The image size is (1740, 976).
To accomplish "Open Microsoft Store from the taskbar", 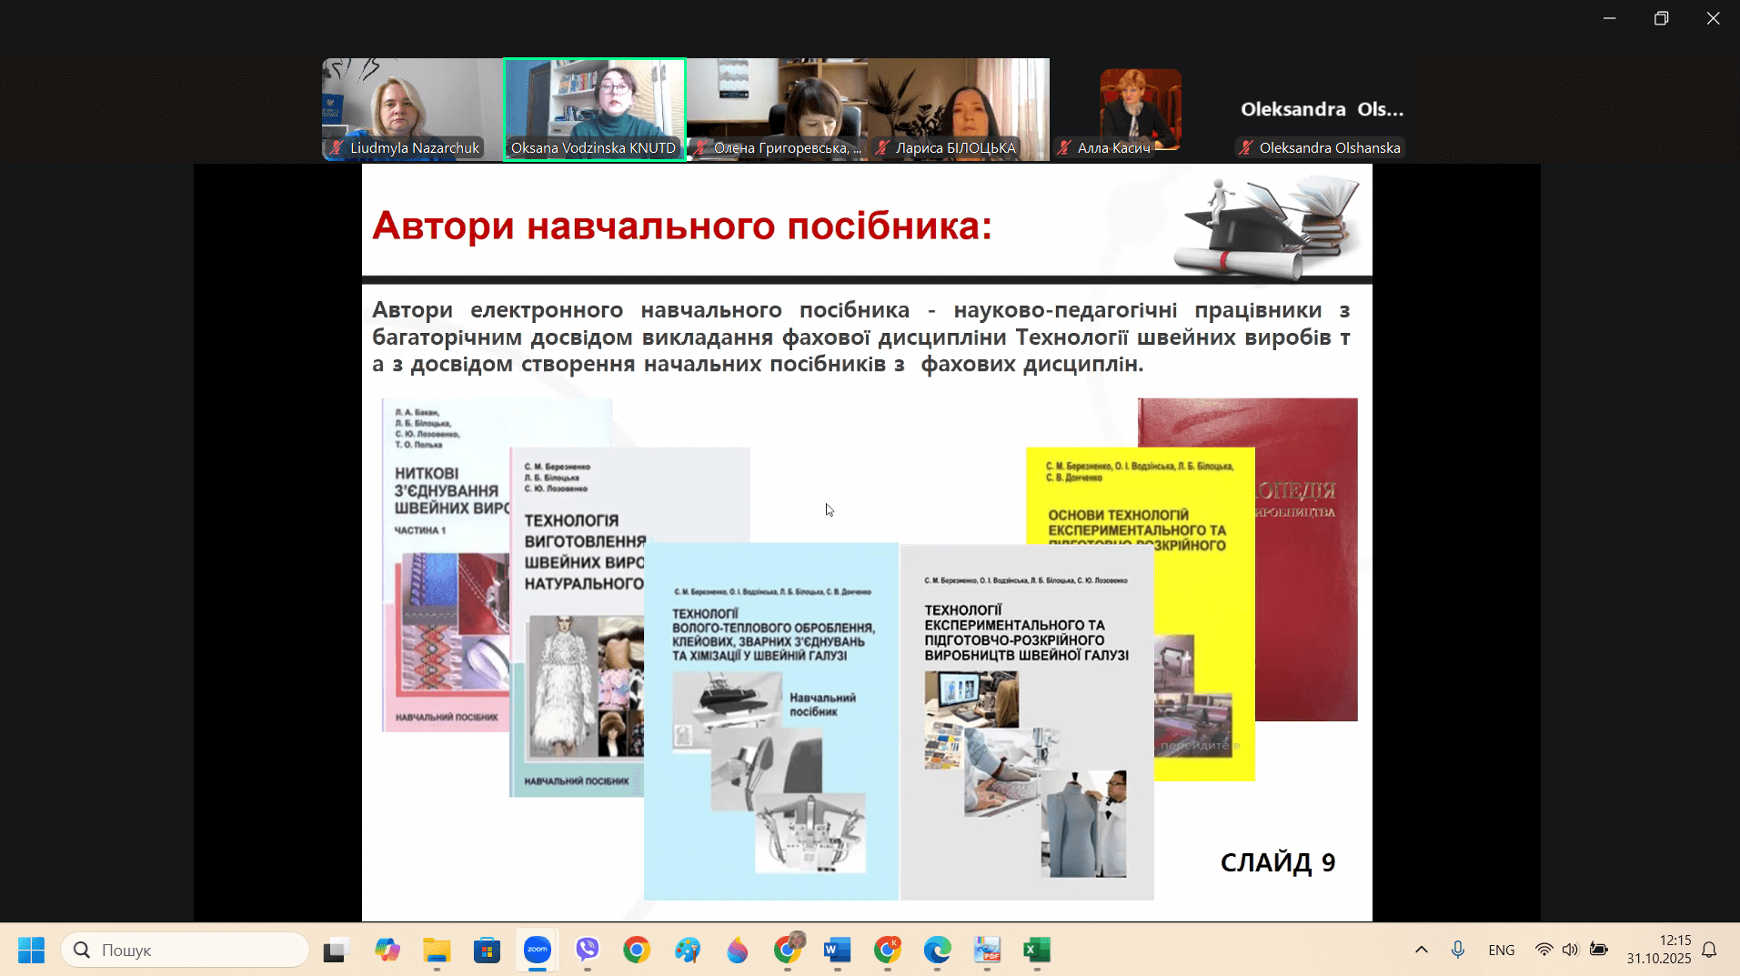I will (487, 950).
